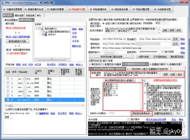Viewport: 190px width, 140px height.
Task: Click left arrow of category tree scrollbar
Action: pos(36,59)
